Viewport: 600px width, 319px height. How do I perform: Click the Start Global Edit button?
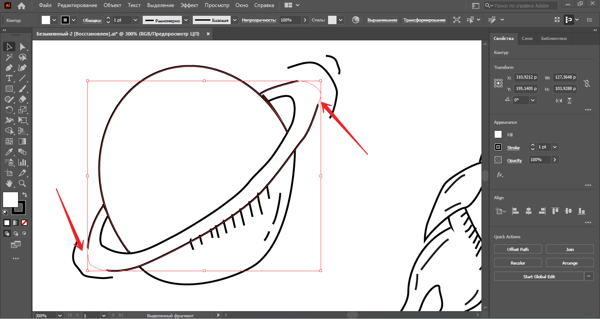pyautogui.click(x=539, y=276)
